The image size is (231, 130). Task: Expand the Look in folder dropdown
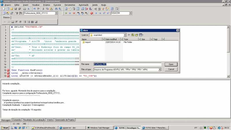[125, 35]
